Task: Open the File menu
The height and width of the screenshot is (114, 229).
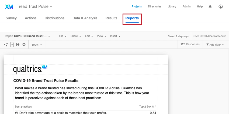Action: [x=63, y=36]
